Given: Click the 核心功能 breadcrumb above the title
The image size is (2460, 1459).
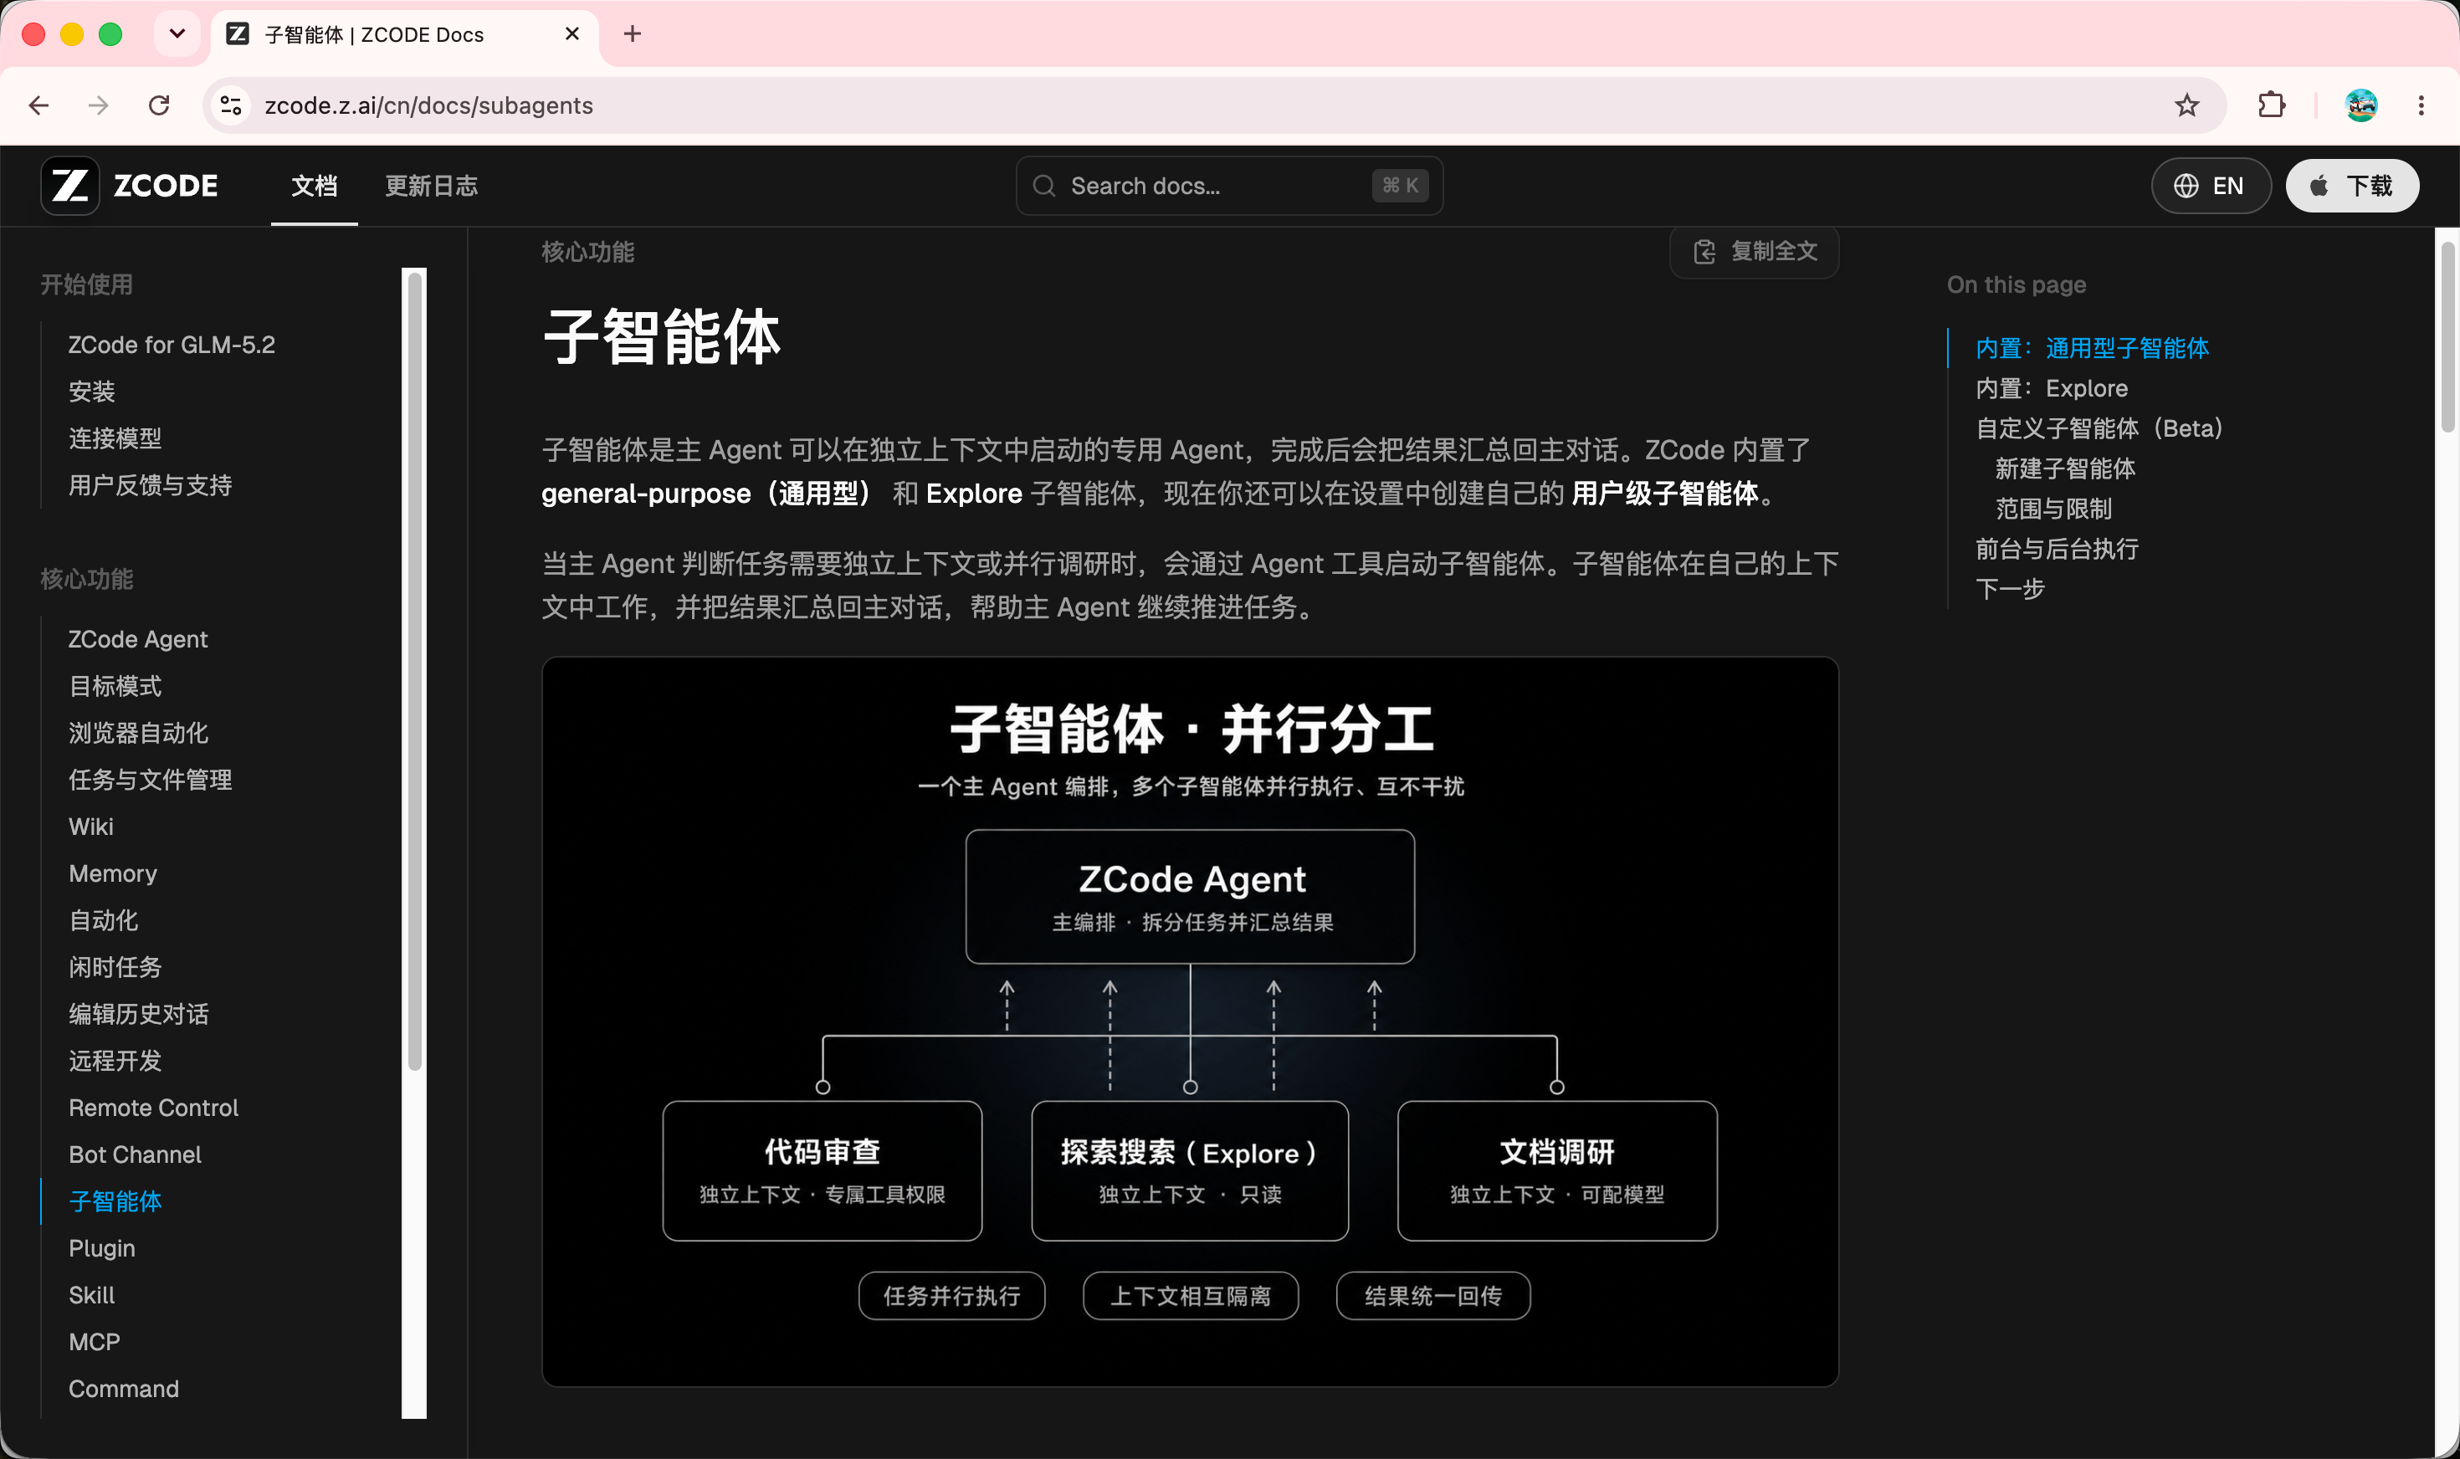Looking at the screenshot, I should pos(588,253).
